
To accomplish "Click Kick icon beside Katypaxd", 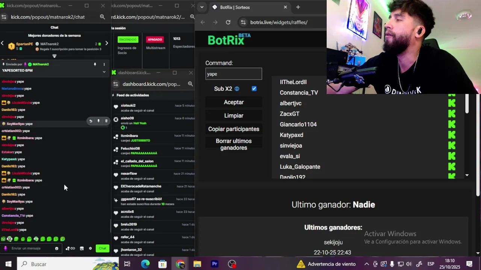I will point(452,135).
